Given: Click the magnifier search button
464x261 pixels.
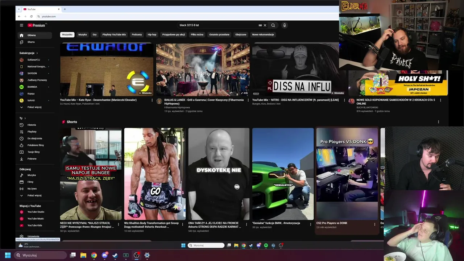Looking at the screenshot, I should pyautogui.click(x=273, y=25).
